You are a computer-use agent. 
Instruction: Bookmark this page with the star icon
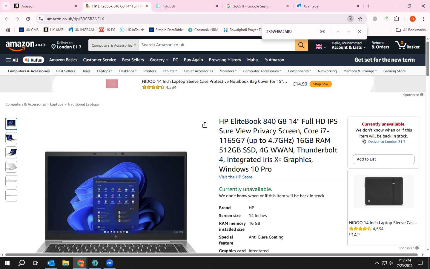coord(360,19)
